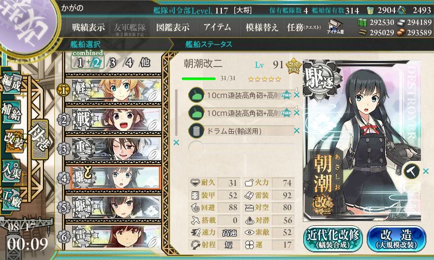This screenshot has height=260, width=434.
Task: Select fleet tab 4
Action: [x=129, y=63]
